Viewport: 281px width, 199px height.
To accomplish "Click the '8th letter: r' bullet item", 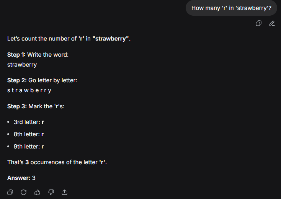I will pos(29,134).
